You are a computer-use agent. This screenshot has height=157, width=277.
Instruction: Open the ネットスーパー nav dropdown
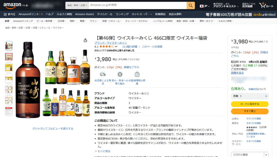142,14
